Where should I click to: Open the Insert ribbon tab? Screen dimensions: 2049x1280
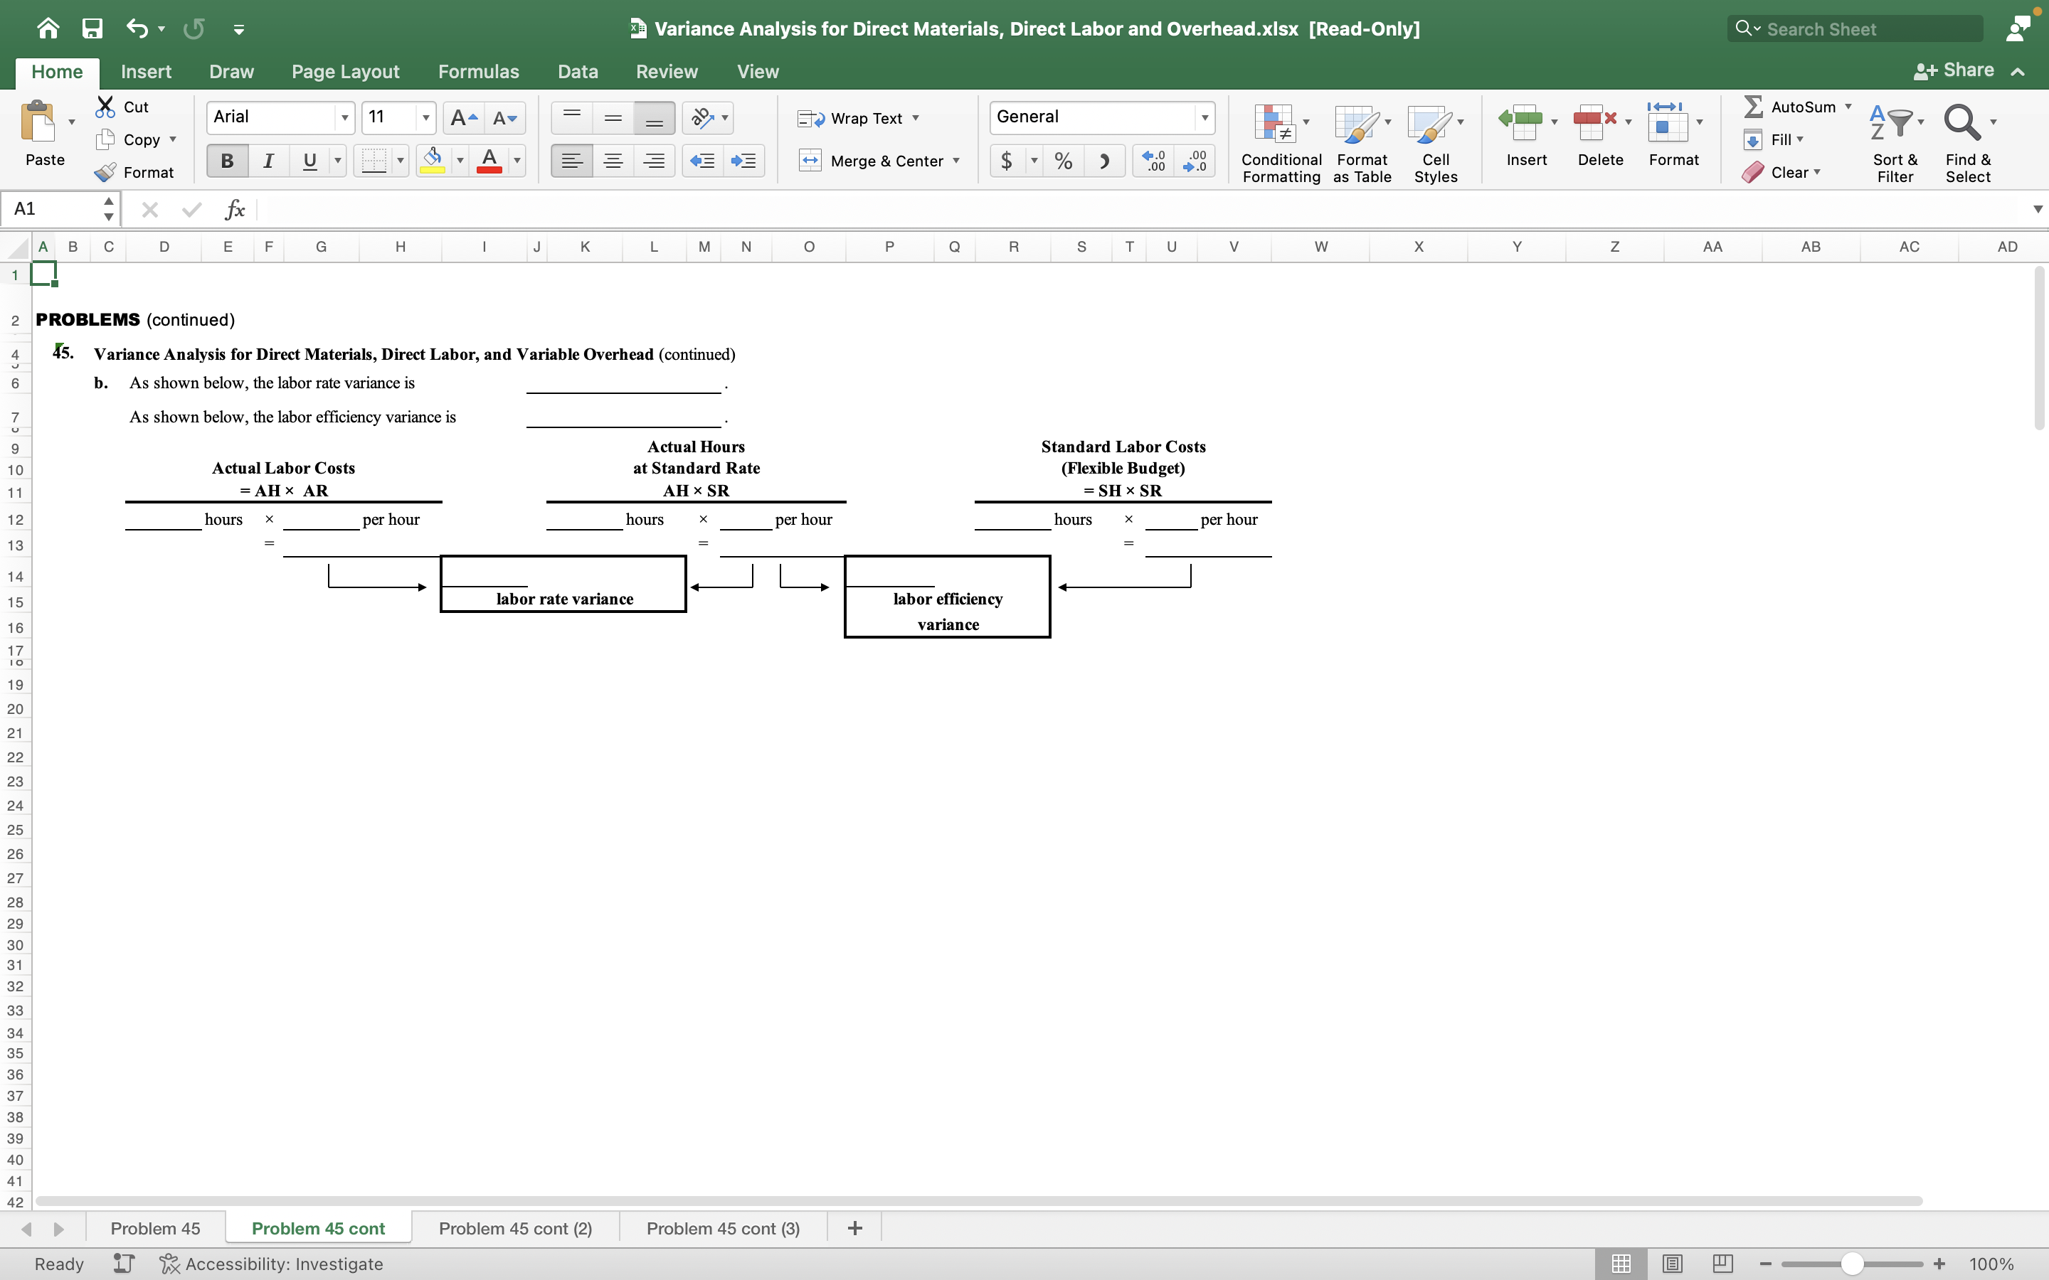[146, 72]
